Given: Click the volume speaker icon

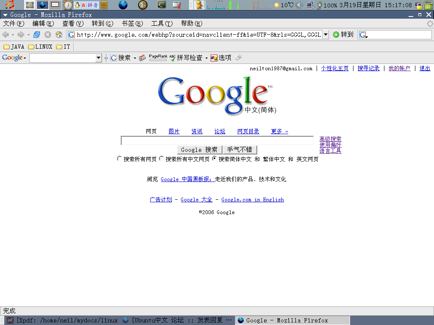Looking at the screenshot, I should point(299,5).
